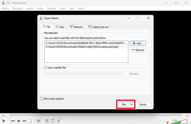Viewport: 191px width, 124px height.
Task: Start playback with the main Play icon
Action: click(4, 121)
